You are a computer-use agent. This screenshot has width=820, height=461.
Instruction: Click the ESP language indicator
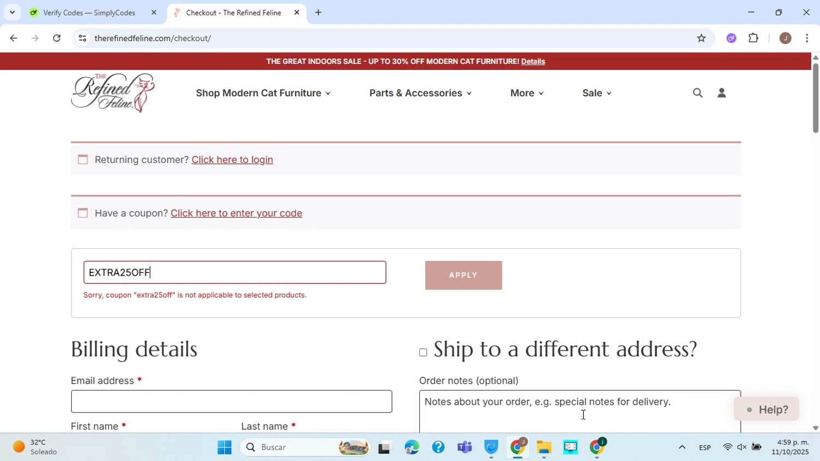point(705,448)
